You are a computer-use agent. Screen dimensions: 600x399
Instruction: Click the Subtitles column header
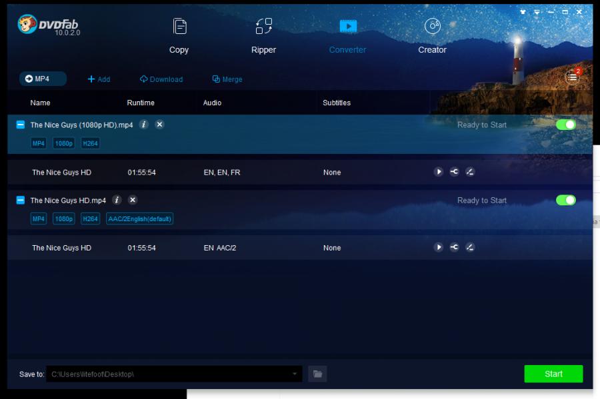337,103
